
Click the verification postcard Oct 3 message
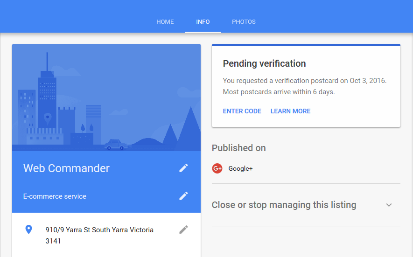click(x=305, y=86)
